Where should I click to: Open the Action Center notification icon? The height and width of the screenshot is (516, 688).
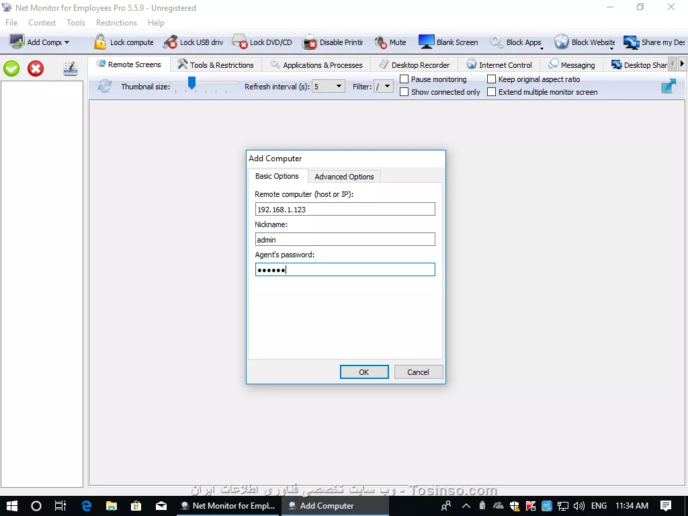pyautogui.click(x=666, y=506)
